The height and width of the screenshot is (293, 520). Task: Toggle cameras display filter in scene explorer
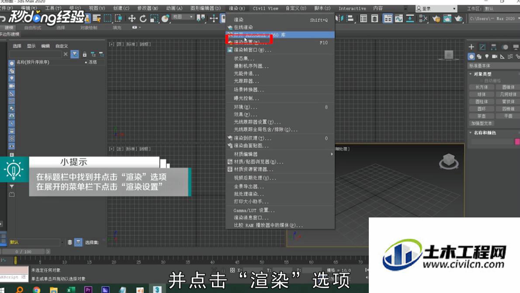coord(12,86)
